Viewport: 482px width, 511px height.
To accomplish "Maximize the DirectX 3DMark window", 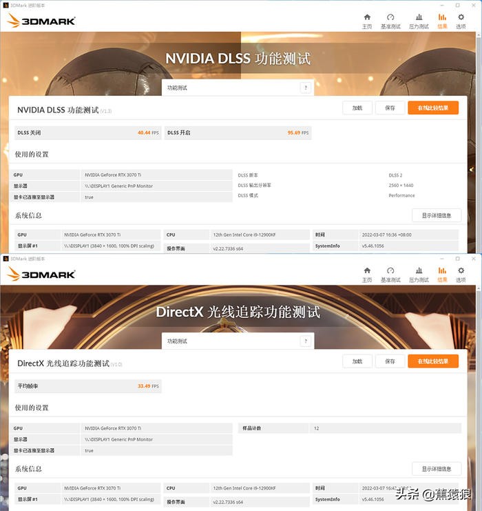I will [458, 259].
